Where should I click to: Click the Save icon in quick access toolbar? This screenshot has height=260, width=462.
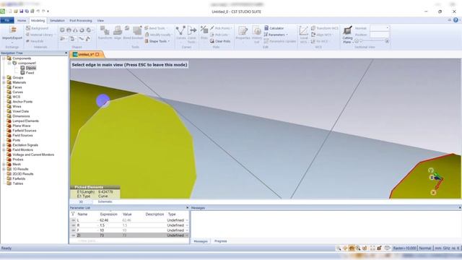point(21,12)
